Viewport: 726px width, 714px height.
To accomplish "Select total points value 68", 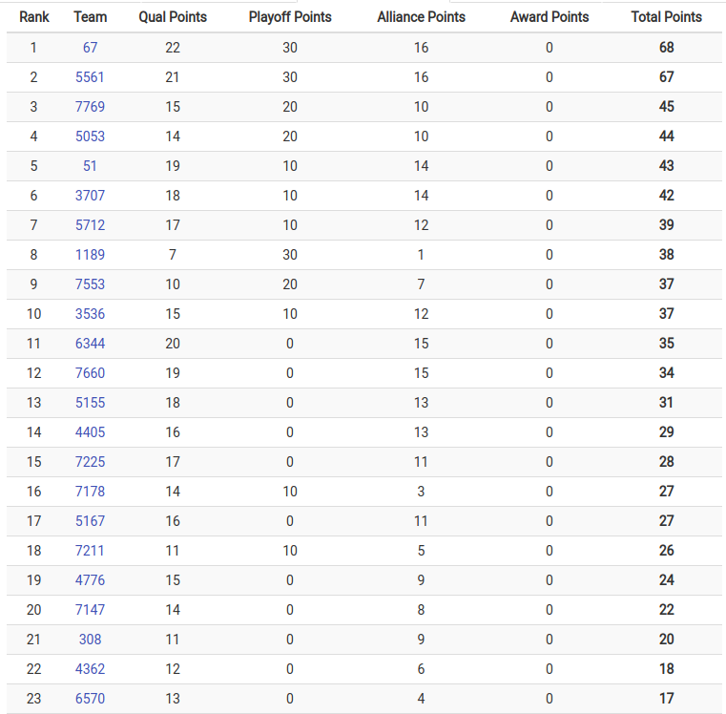I will [x=666, y=48].
